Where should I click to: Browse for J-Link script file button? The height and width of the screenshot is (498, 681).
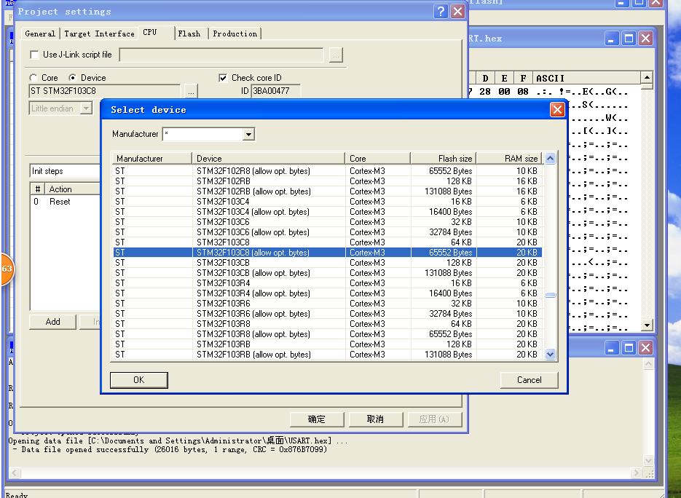click(336, 55)
